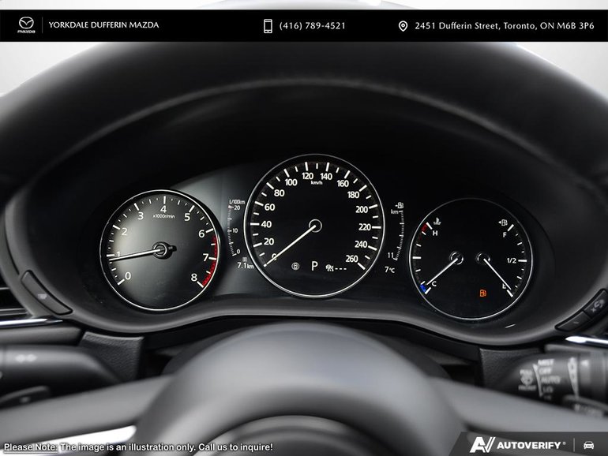Click the 7.1 km odometer reading
Viewport: 608px width, 456px height.
point(246,266)
